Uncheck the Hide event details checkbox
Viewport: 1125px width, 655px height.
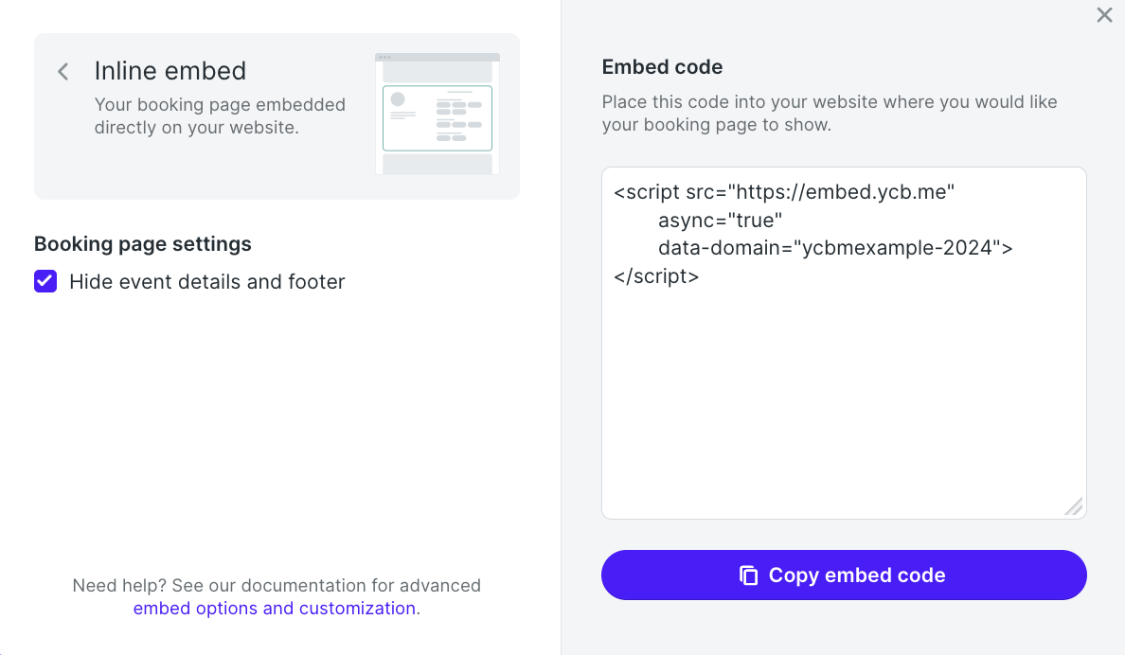(45, 281)
